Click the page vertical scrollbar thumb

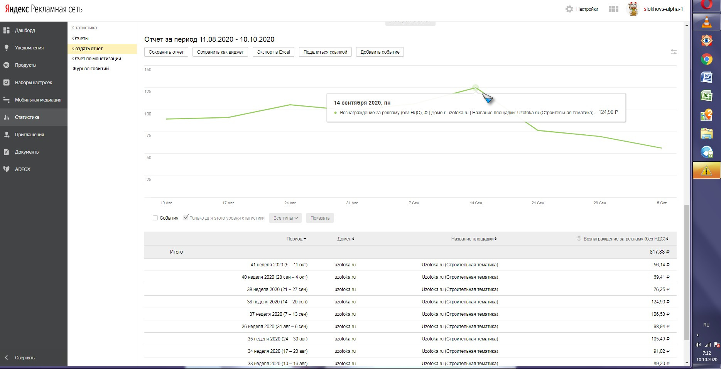click(x=686, y=270)
